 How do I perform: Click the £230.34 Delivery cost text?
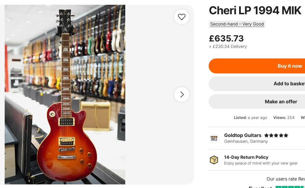[228, 47]
